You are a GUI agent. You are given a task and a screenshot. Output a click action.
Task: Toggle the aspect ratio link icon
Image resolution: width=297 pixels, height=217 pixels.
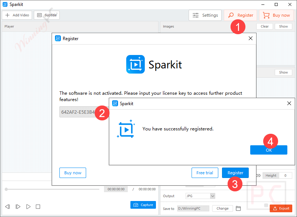point(258,175)
